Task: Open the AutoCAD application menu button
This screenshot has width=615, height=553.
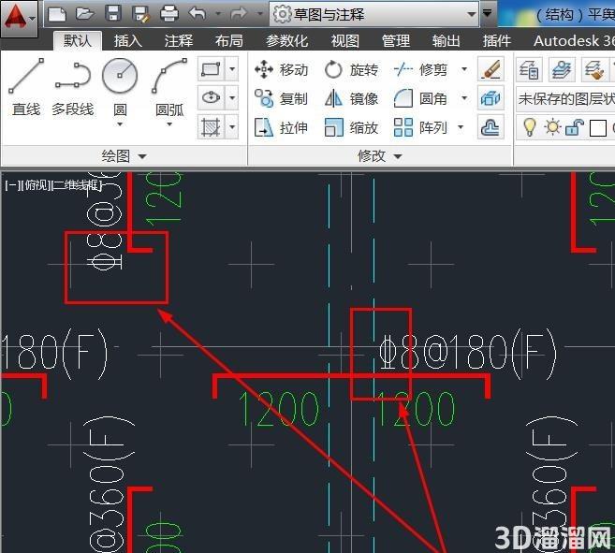Action: click(19, 19)
